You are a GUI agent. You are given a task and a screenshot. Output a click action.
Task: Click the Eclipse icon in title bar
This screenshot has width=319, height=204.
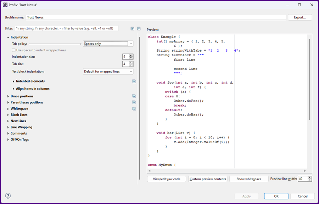pyautogui.click(x=5, y=5)
